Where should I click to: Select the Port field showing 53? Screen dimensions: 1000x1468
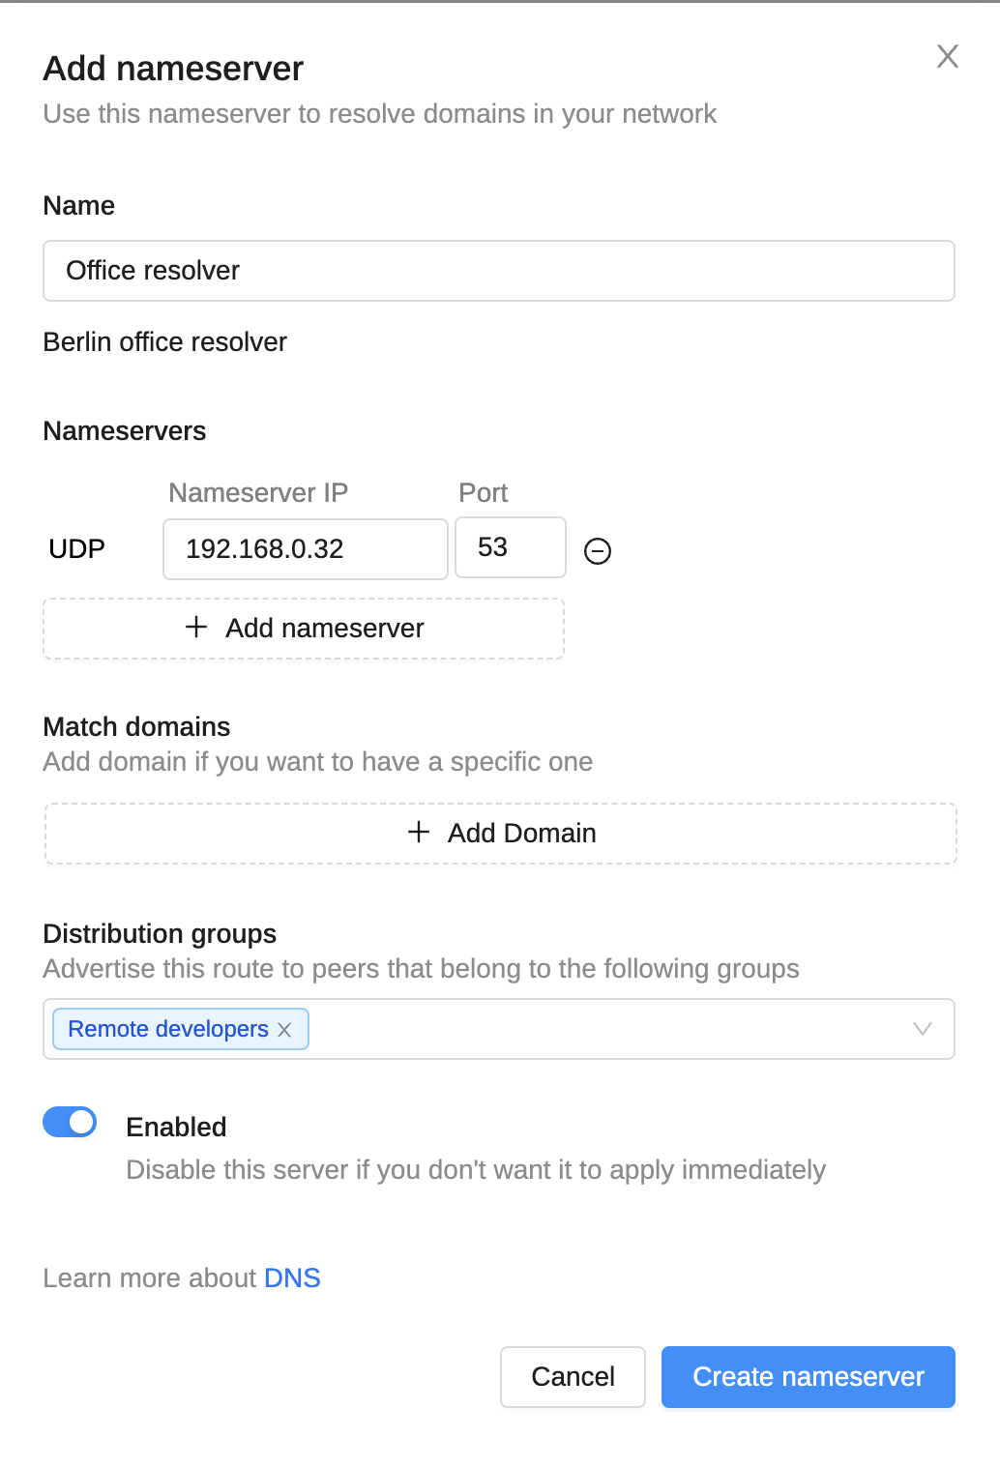coord(510,547)
